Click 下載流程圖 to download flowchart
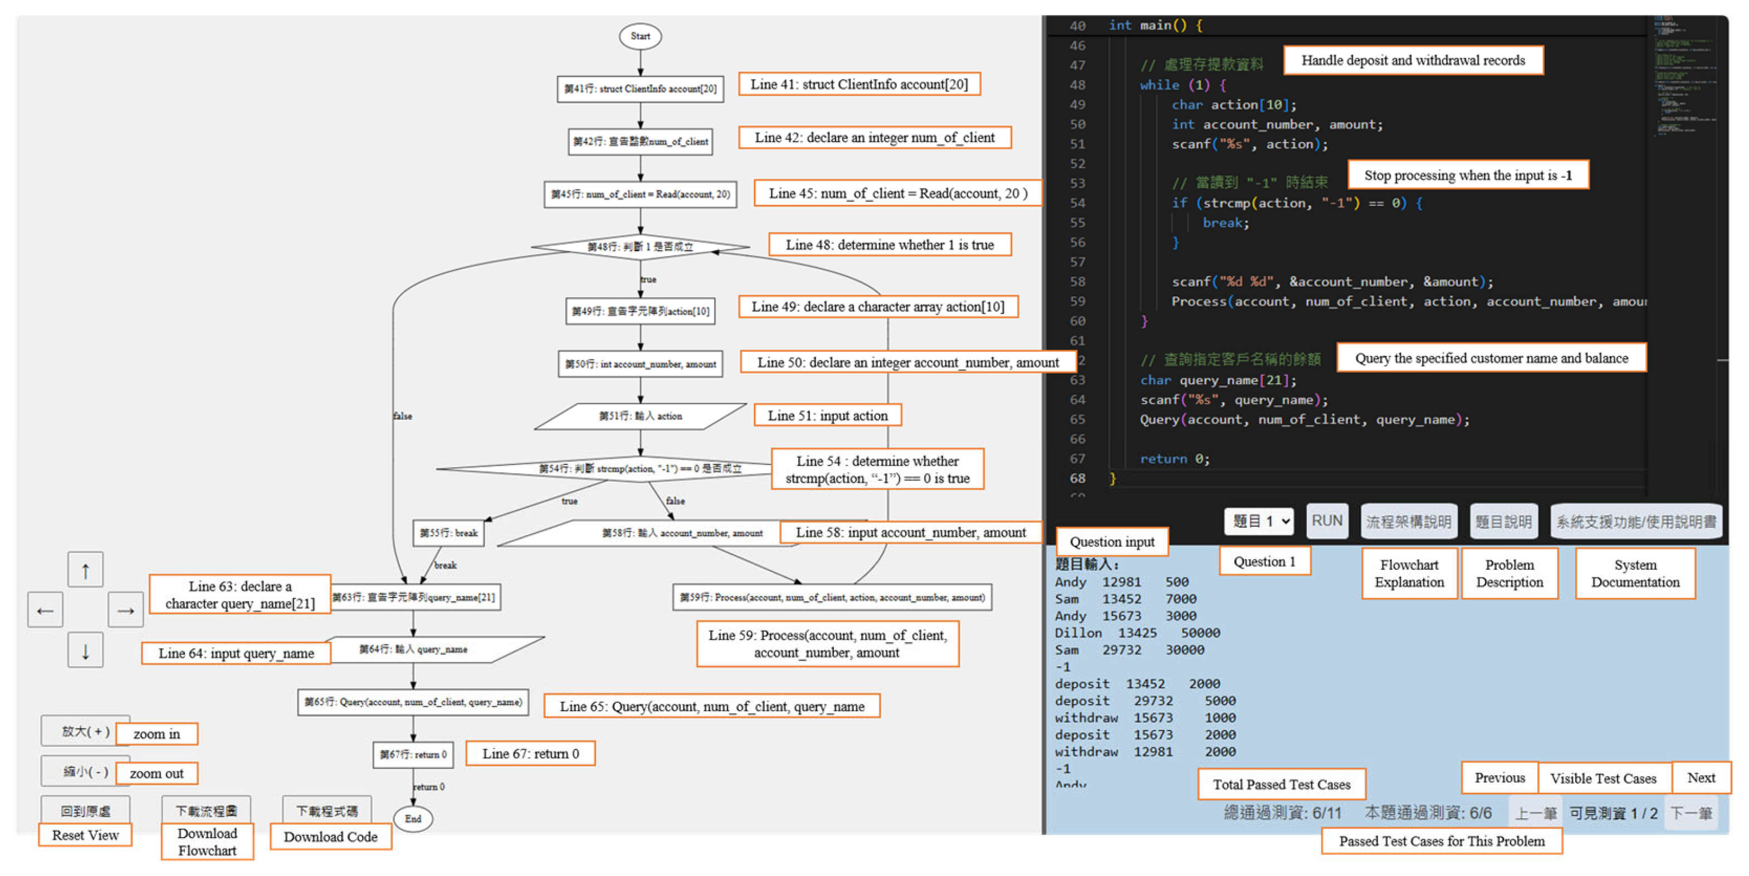The image size is (1749, 876). 207,810
